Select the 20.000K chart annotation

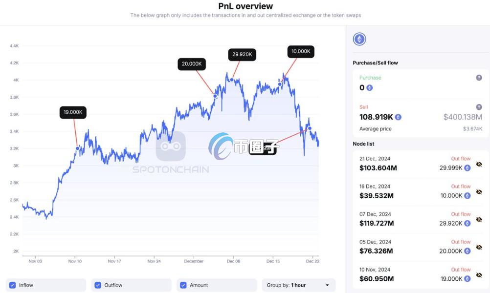pos(191,64)
